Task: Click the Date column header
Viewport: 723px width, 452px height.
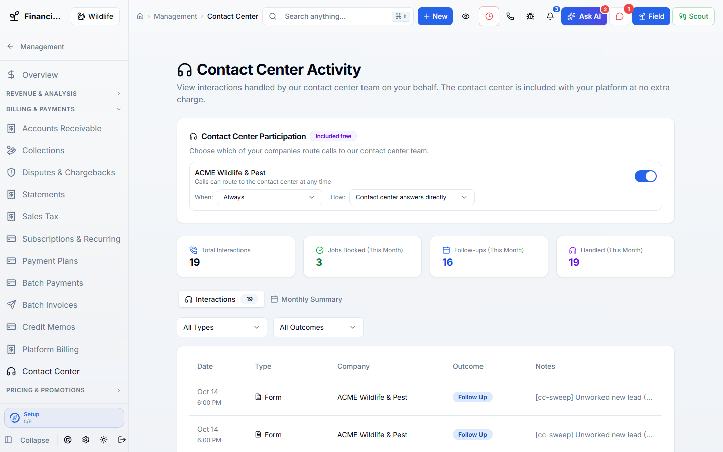Action: [x=205, y=366]
